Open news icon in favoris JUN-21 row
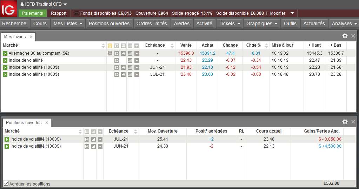359x189 pixels. tap(123, 67)
